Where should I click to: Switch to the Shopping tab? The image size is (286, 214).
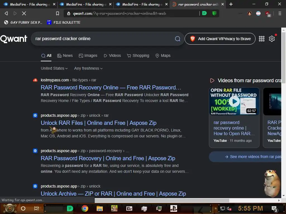tap(138, 56)
